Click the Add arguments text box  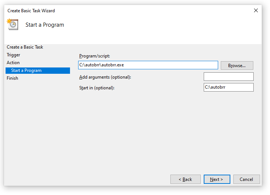point(229,76)
